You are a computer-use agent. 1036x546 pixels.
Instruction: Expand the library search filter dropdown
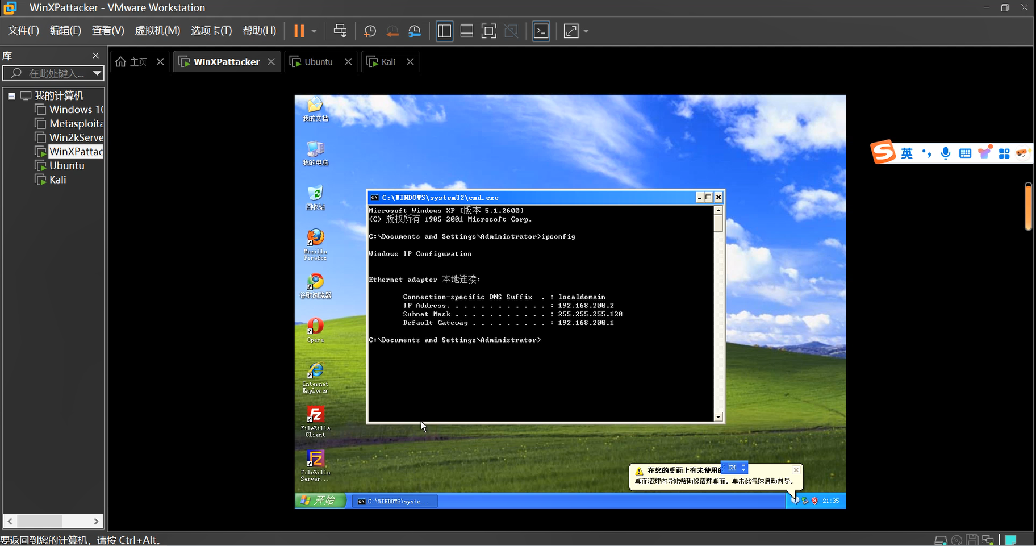pyautogui.click(x=97, y=73)
